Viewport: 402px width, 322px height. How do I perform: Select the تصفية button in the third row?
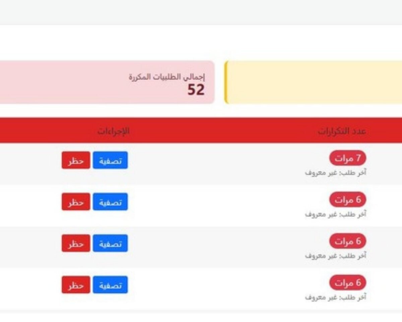(110, 243)
